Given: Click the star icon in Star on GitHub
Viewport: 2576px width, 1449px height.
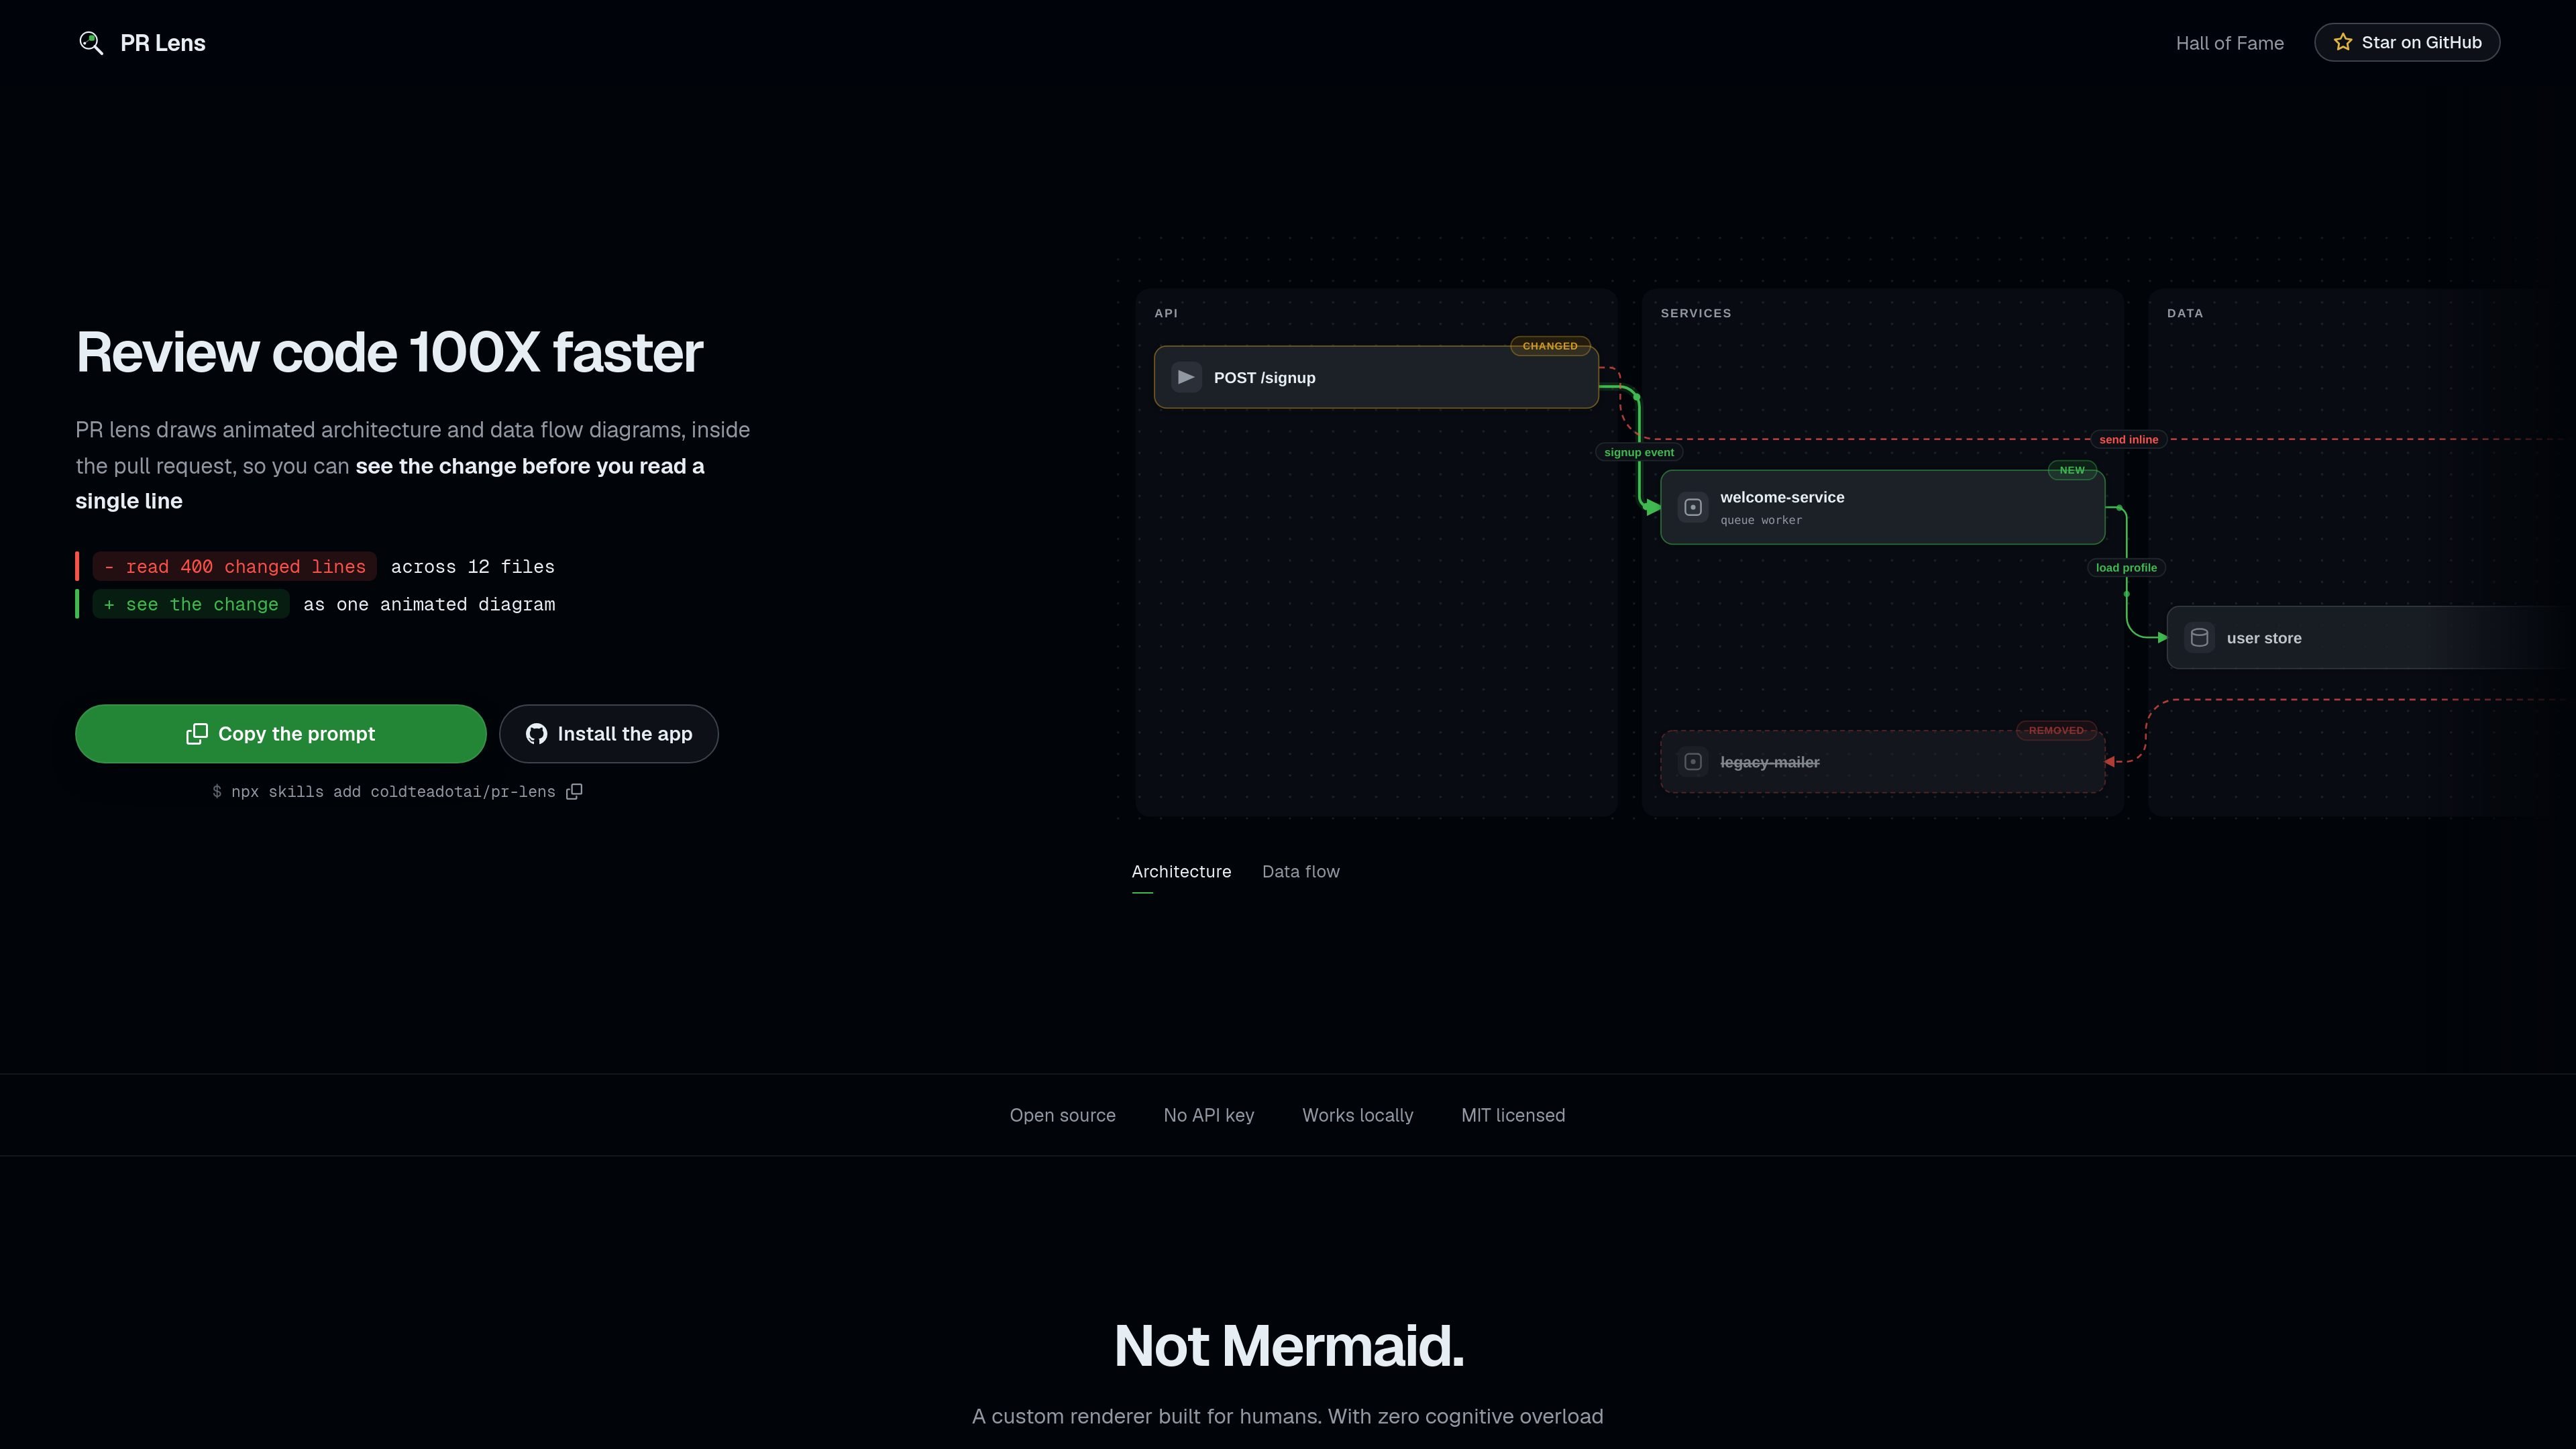Looking at the screenshot, I should [x=2343, y=42].
